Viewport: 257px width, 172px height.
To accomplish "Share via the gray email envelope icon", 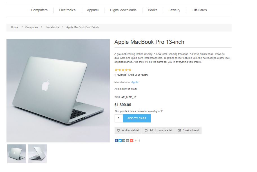I will click(x=128, y=140).
